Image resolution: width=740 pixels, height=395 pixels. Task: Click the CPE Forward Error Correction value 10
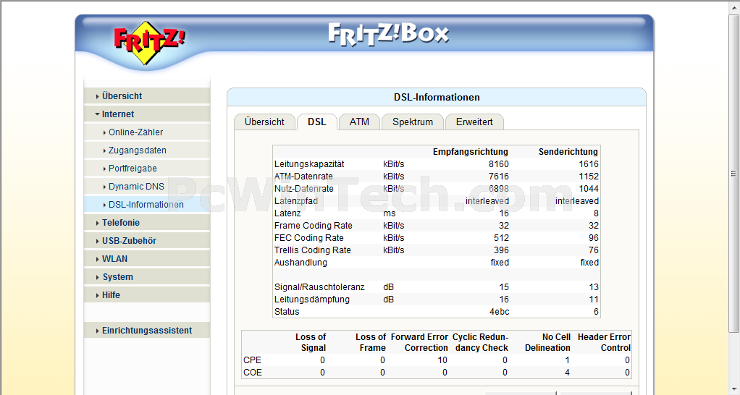(442, 360)
